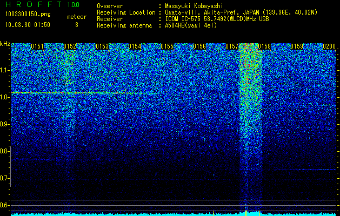Select the 0155 time marker
The width and height of the screenshot is (340, 216).
[167, 46]
